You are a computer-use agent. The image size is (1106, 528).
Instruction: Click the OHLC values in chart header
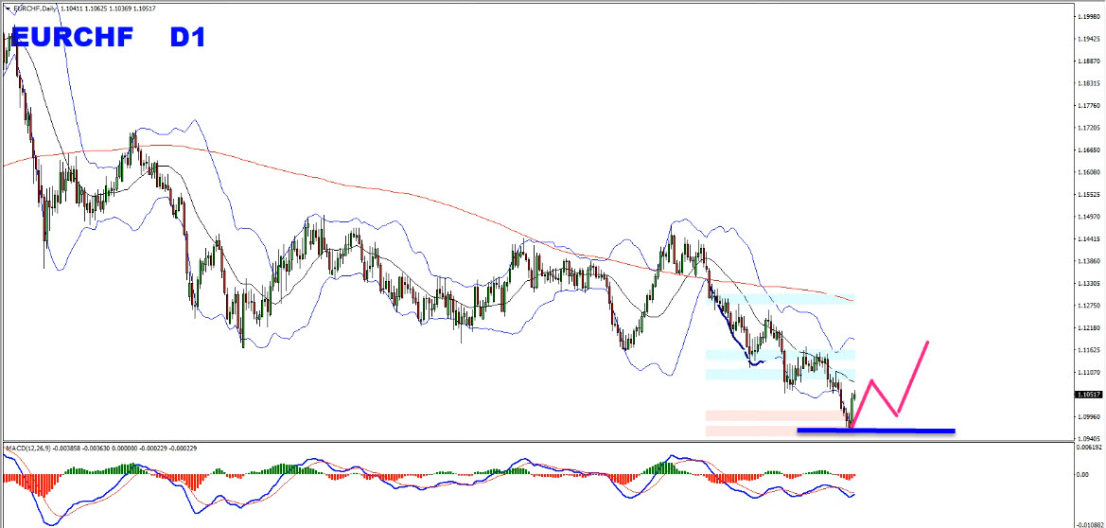pyautogui.click(x=111, y=9)
